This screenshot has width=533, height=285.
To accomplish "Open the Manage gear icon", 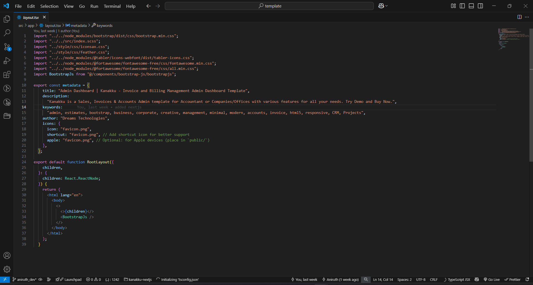I will [x=7, y=269].
